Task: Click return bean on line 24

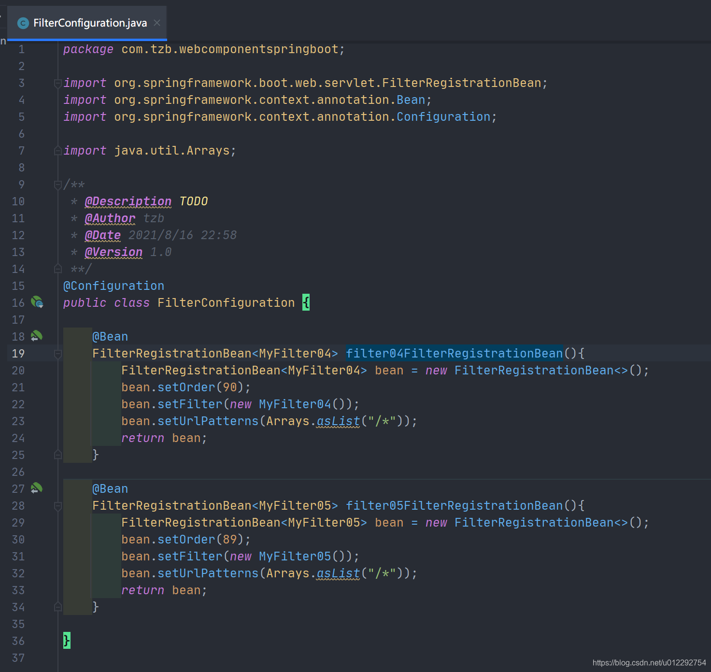Action: click(161, 438)
